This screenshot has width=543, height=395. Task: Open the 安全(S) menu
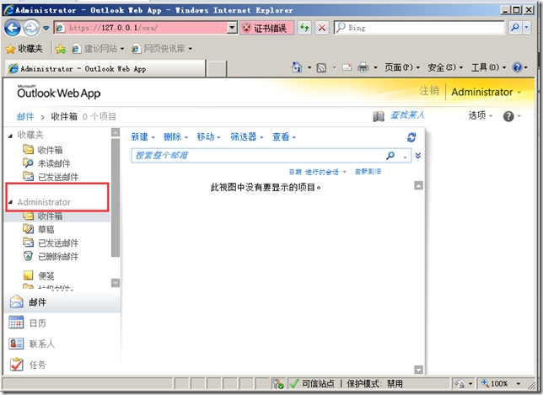[x=445, y=67]
